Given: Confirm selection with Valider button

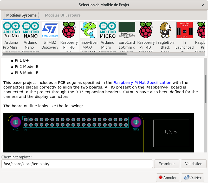Looking at the screenshot, I should pos(192,178).
